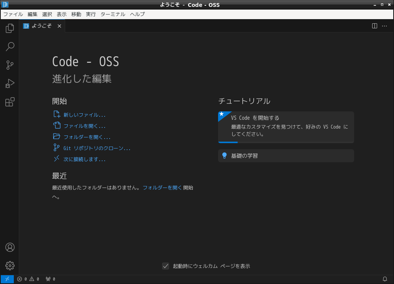Click the Git リポジトリのクローン... link

pyautogui.click(x=92, y=148)
